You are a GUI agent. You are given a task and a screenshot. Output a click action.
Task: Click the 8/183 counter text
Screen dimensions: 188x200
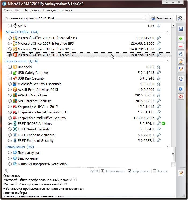[94, 171]
